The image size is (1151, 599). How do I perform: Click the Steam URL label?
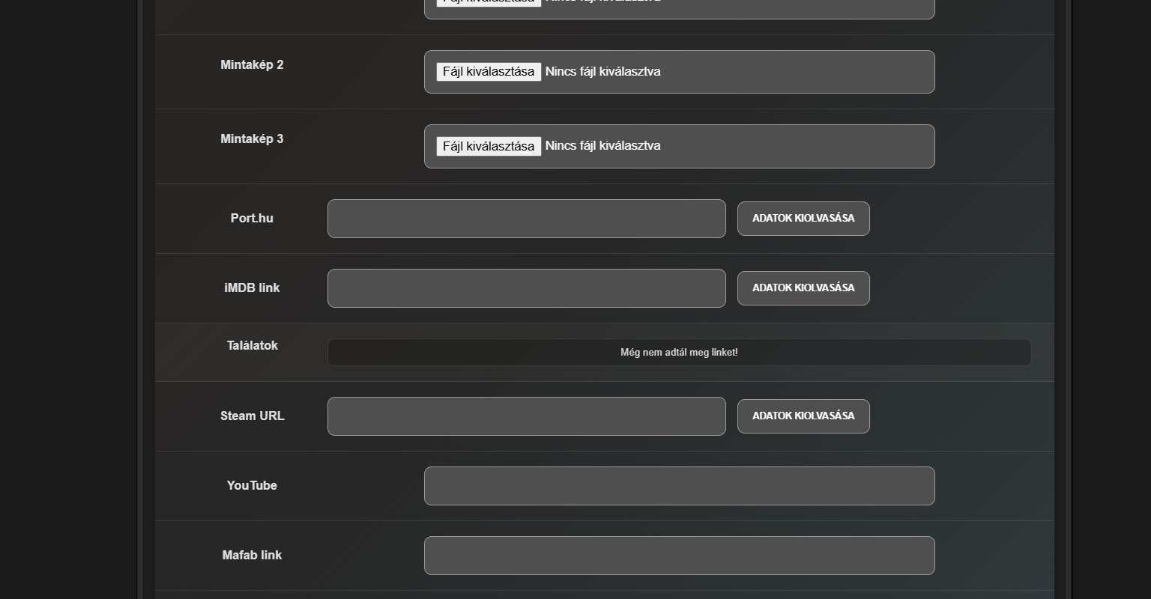(x=252, y=416)
